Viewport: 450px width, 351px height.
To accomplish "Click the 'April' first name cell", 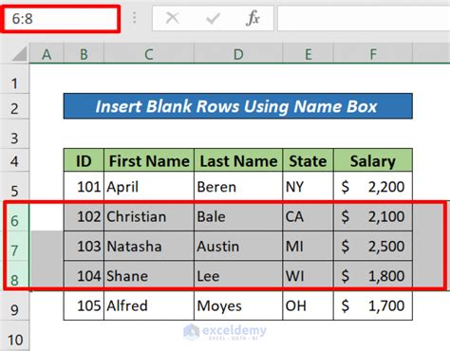I will 149,187.
